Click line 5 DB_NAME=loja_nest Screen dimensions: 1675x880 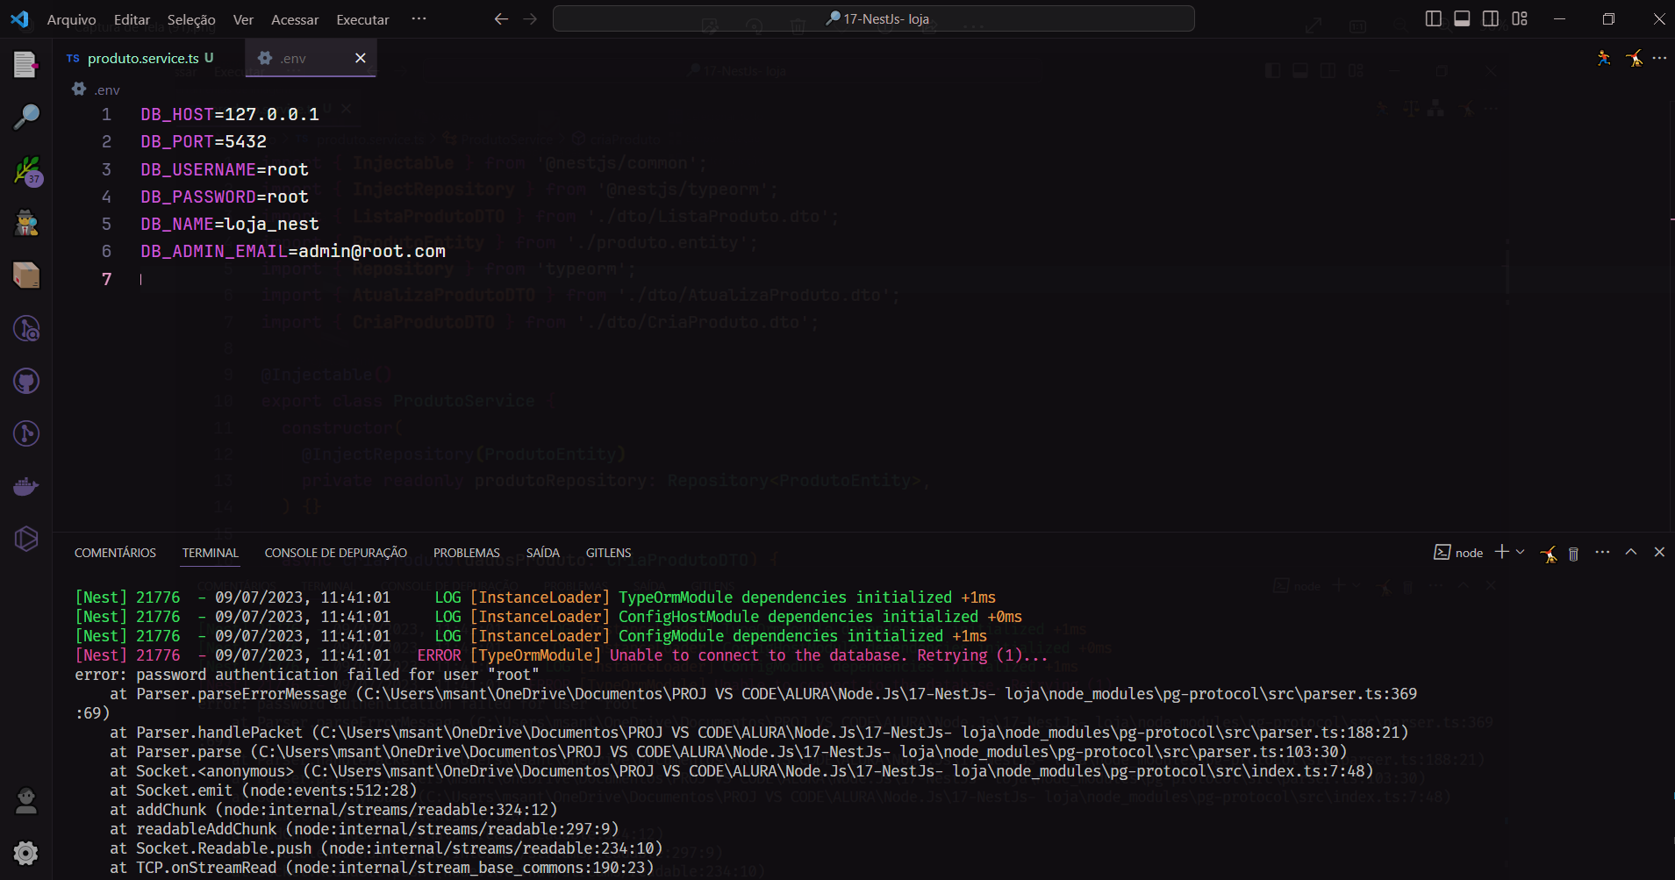(x=230, y=224)
